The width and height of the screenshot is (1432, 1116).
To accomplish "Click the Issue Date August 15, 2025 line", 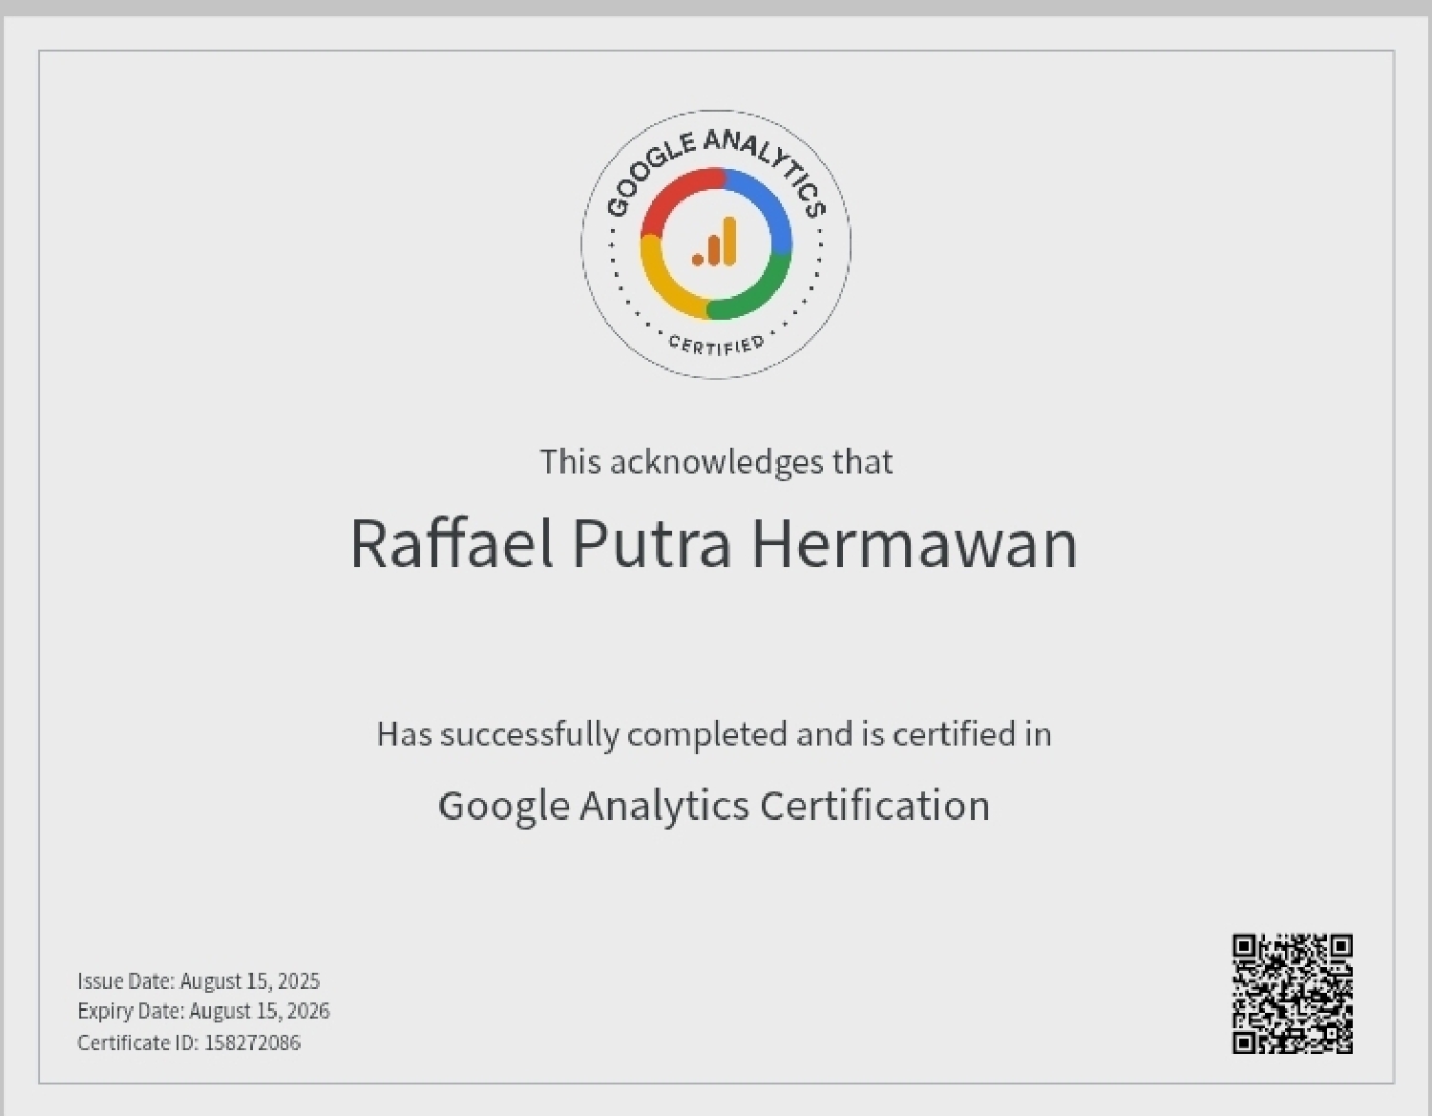I will coord(200,980).
